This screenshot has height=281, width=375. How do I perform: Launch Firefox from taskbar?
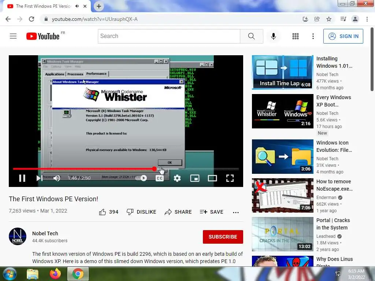pyautogui.click(x=55, y=274)
